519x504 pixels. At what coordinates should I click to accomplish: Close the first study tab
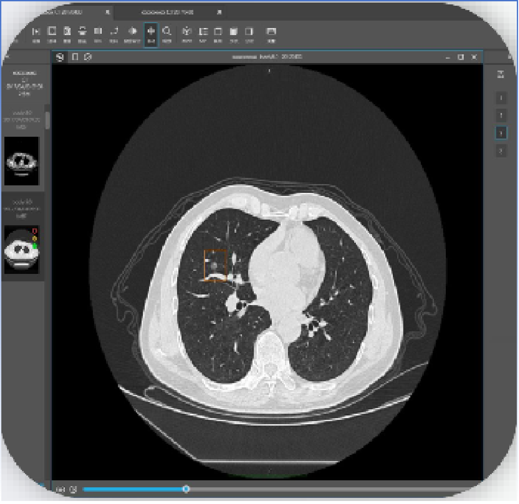107,12
